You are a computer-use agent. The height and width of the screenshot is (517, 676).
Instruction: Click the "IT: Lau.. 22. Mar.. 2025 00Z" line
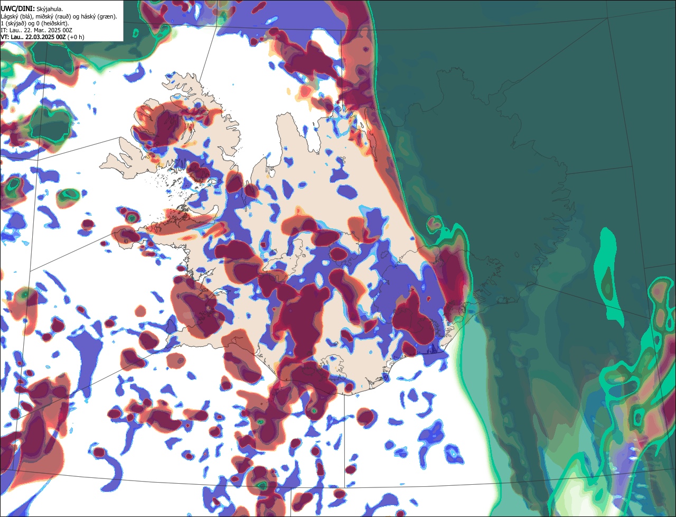coord(36,30)
